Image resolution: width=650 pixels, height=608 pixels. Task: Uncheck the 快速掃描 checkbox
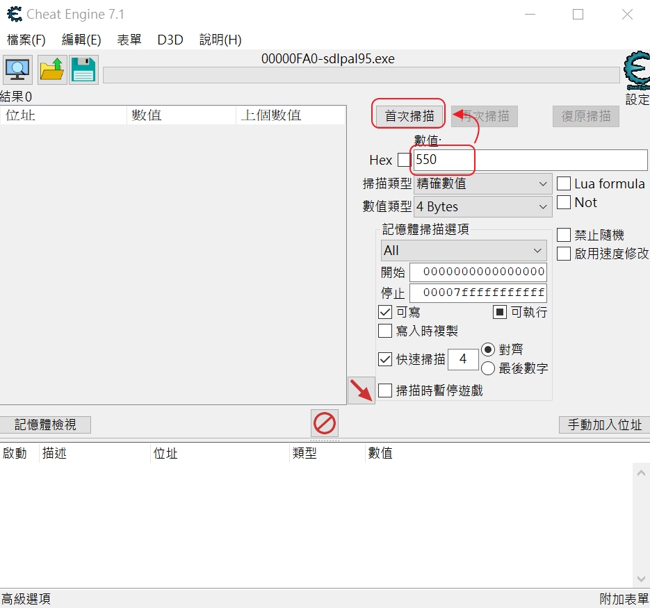click(x=385, y=359)
